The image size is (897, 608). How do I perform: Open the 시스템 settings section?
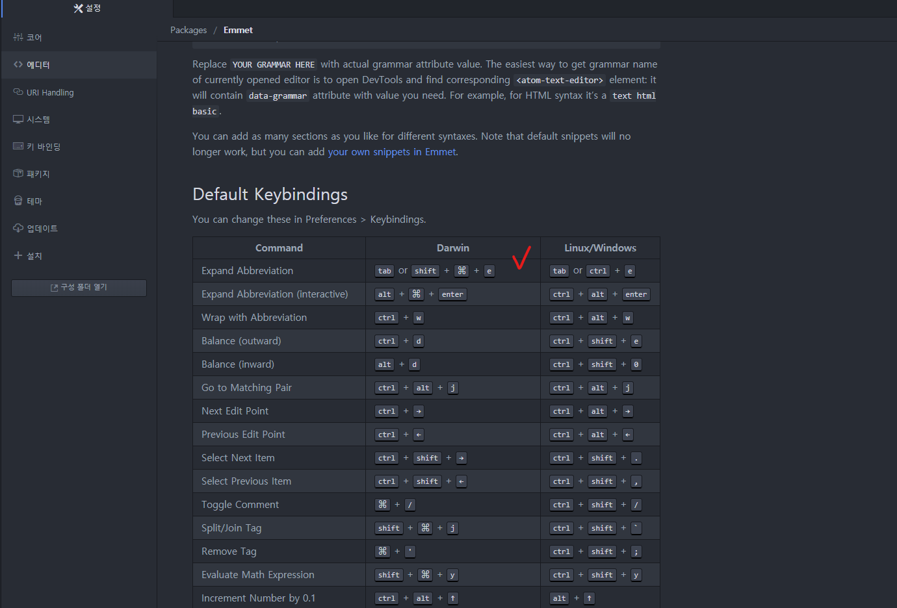pos(78,120)
